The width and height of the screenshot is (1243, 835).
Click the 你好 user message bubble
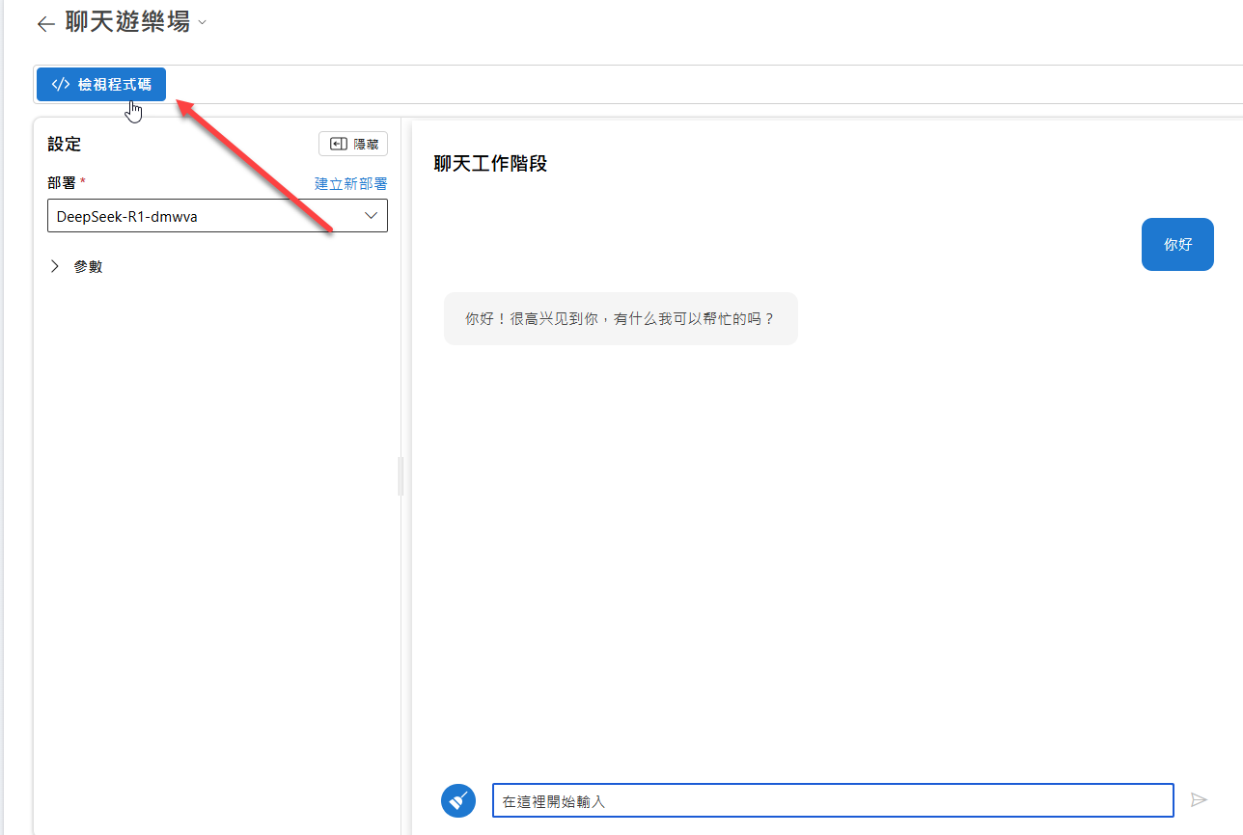coord(1177,244)
